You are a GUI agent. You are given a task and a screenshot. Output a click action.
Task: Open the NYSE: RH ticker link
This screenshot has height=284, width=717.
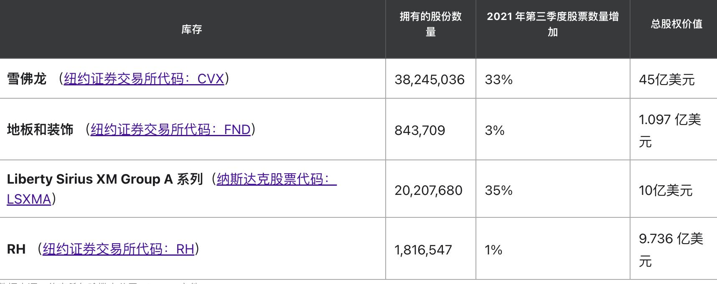coord(118,249)
